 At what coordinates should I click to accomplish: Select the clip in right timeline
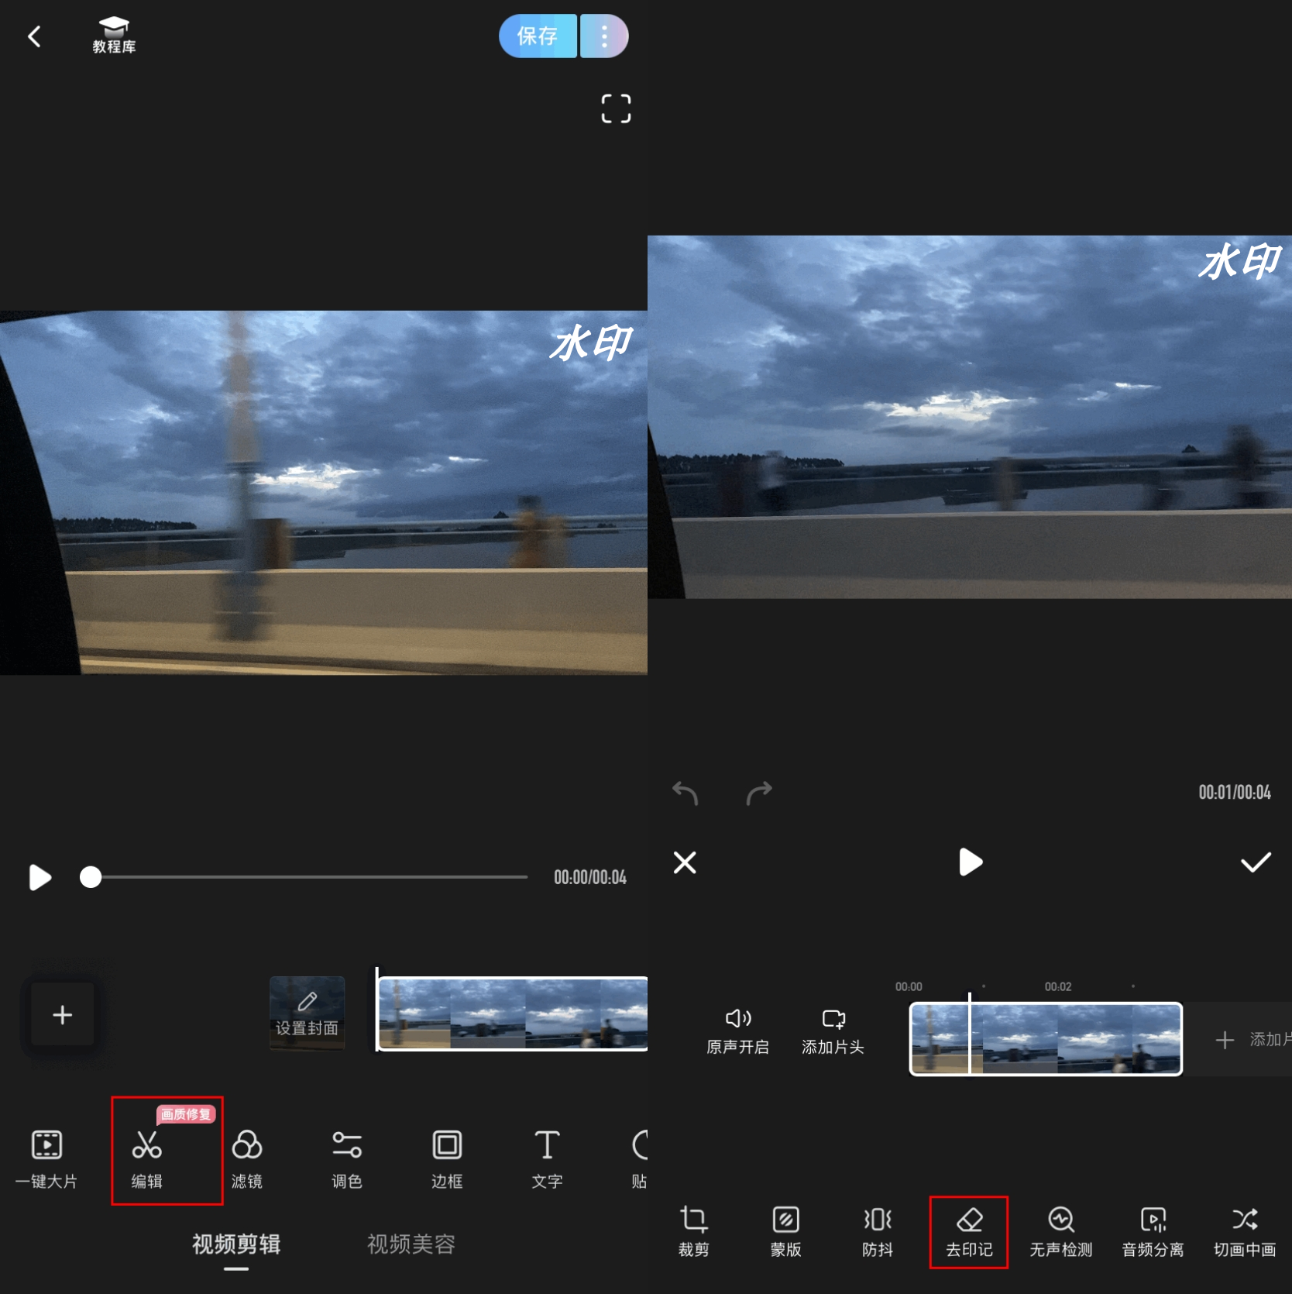(x=1046, y=1039)
